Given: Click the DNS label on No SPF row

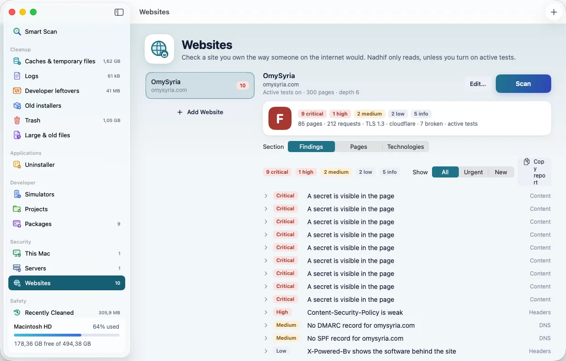Looking at the screenshot, I should click(545, 338).
